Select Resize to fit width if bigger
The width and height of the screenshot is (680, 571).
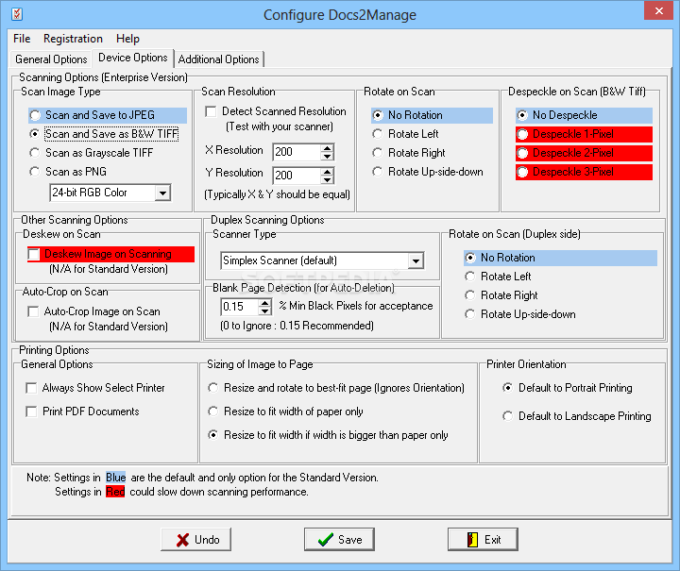point(328,435)
